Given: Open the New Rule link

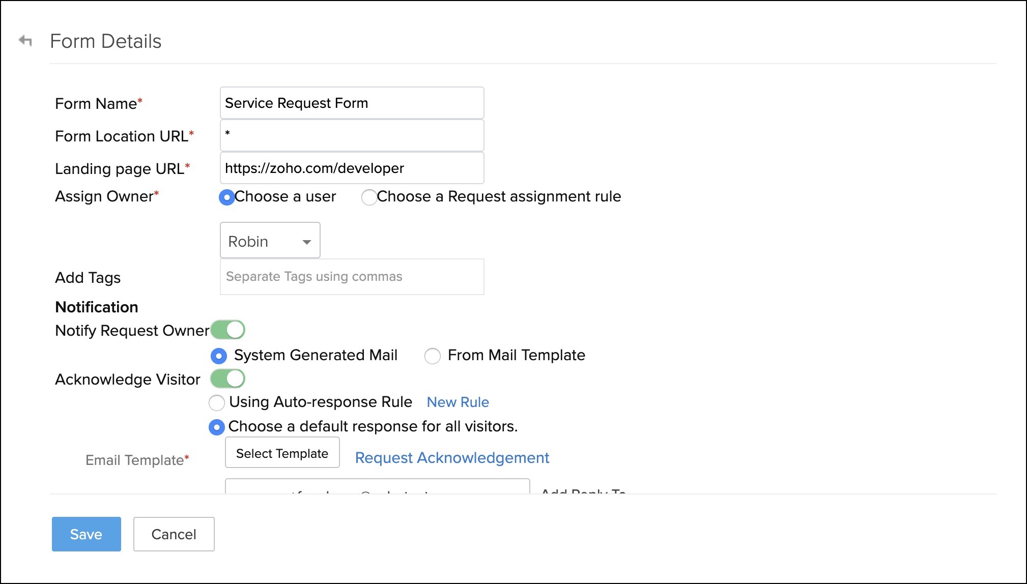Looking at the screenshot, I should click(458, 402).
